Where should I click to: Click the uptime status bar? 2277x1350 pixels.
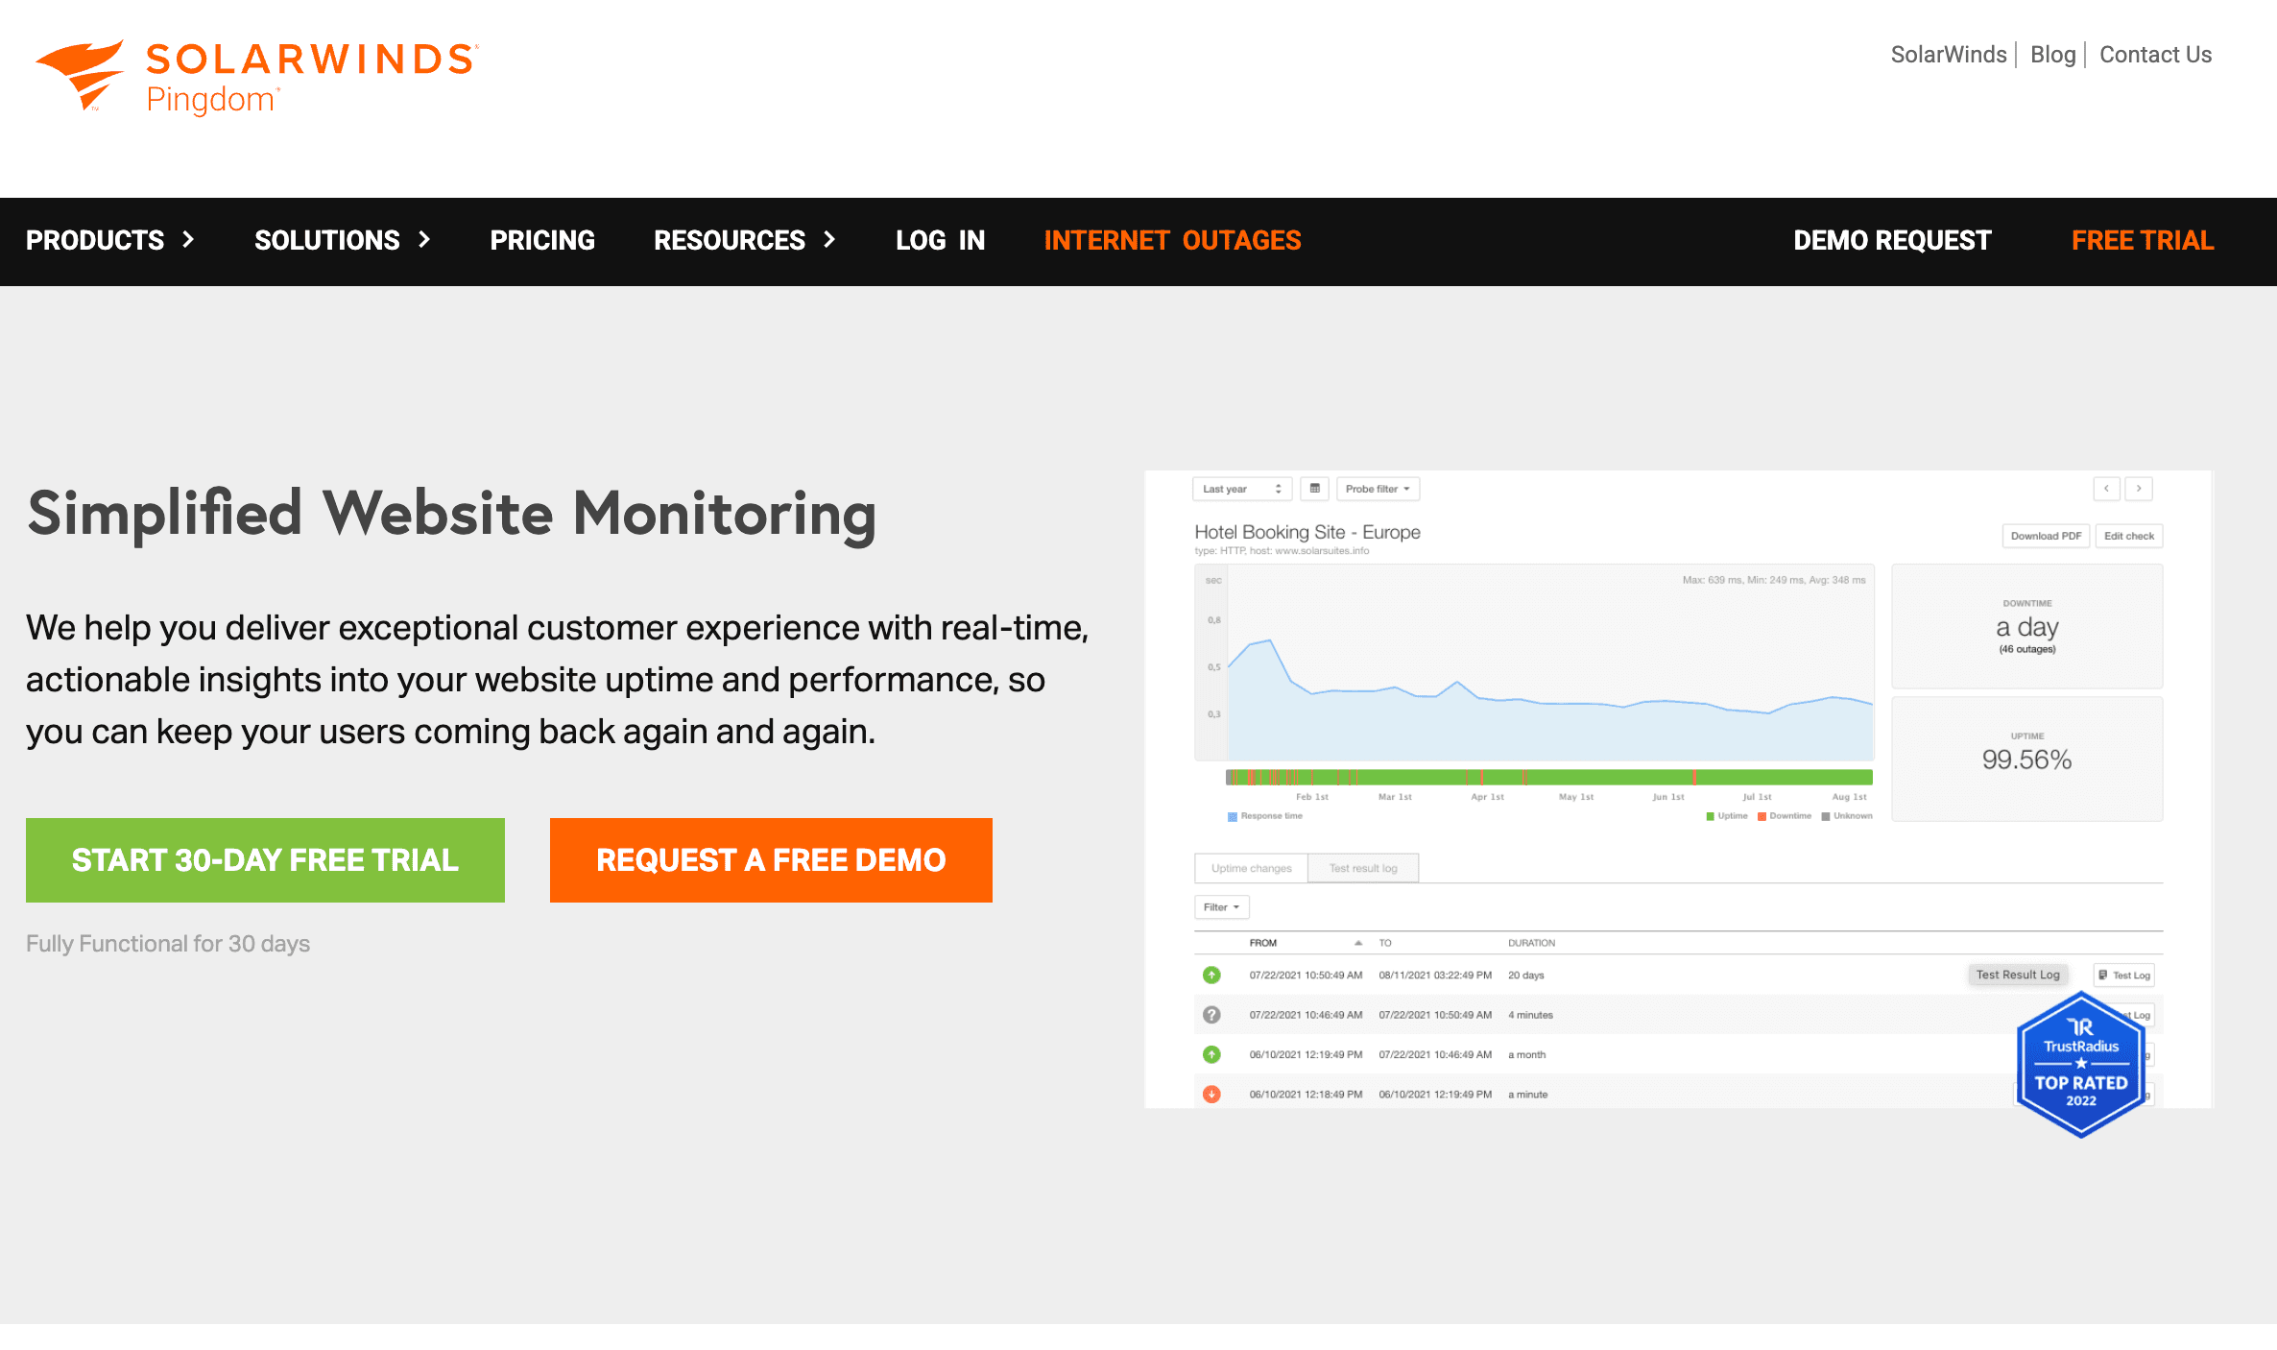1549,777
